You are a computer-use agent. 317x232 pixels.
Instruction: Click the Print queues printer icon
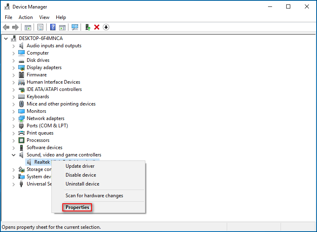point(21,133)
